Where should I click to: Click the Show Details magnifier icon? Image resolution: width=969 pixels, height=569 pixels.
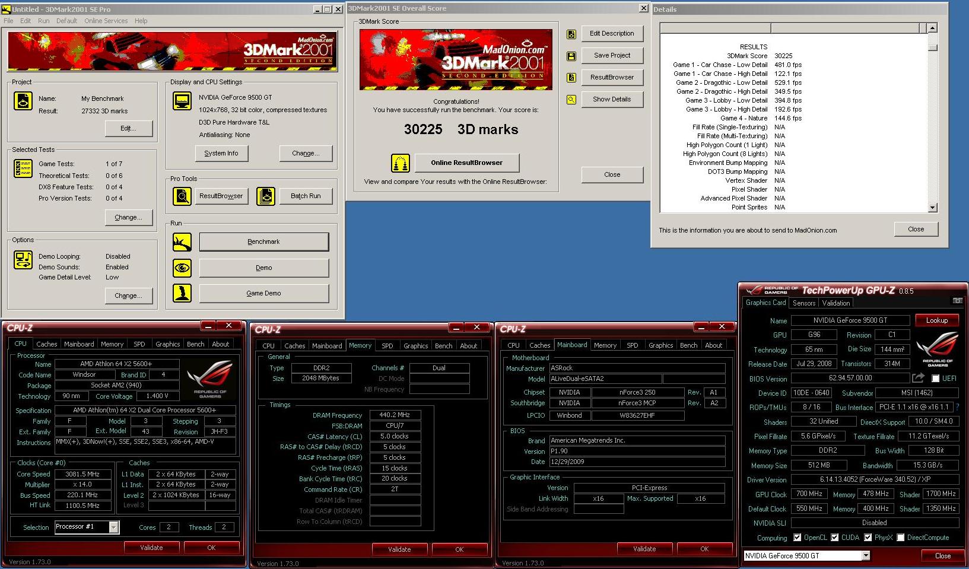[571, 100]
